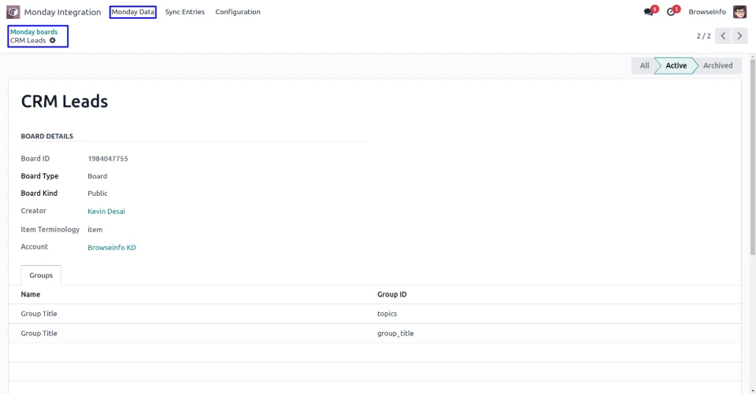Image resolution: width=756 pixels, height=394 pixels.
Task: Click the BrowseInfo company name
Action: [707, 12]
